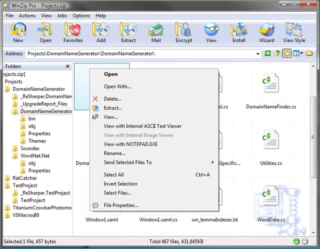Select View with NOTEPAD.EXE
Screen dimensions: 320x249
(x=154, y=144)
